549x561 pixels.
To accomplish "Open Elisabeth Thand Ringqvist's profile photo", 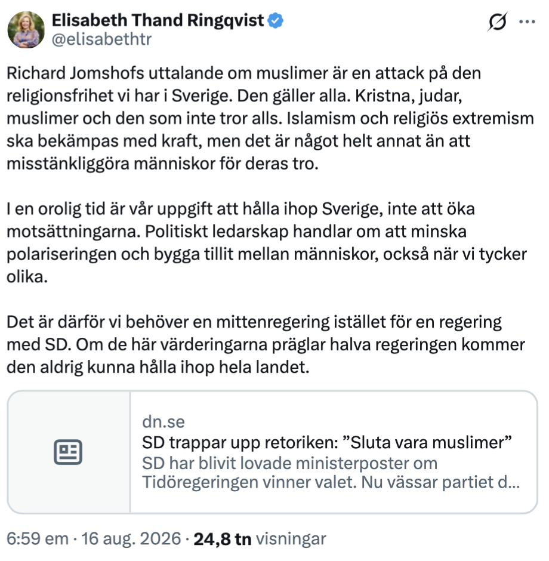I will pyautogui.click(x=26, y=30).
